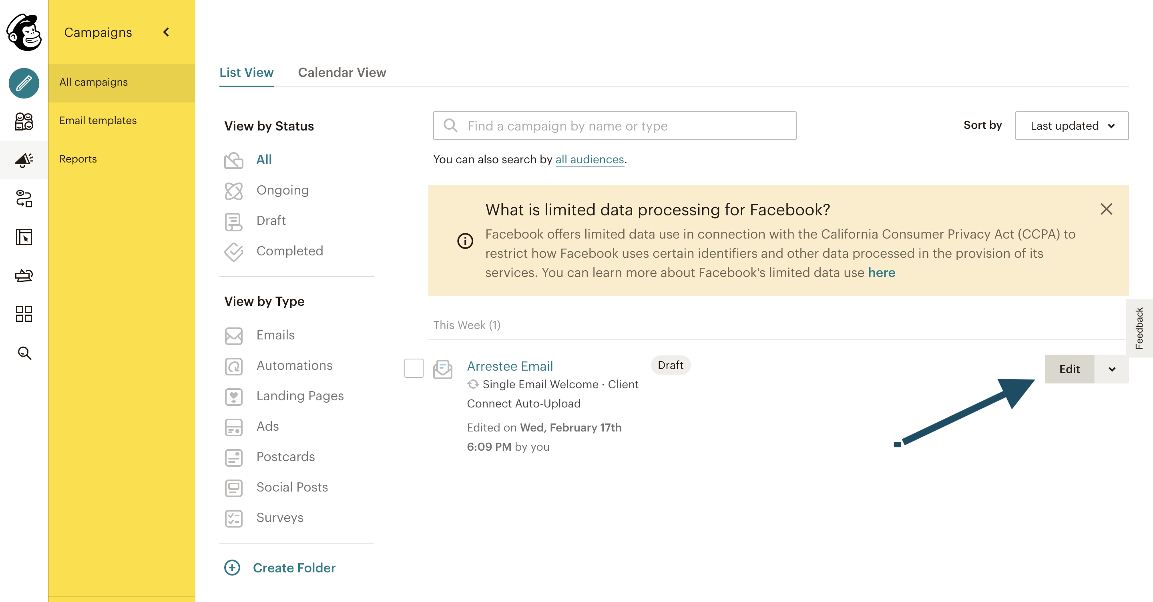Open the Website icon in sidebar

(24, 237)
